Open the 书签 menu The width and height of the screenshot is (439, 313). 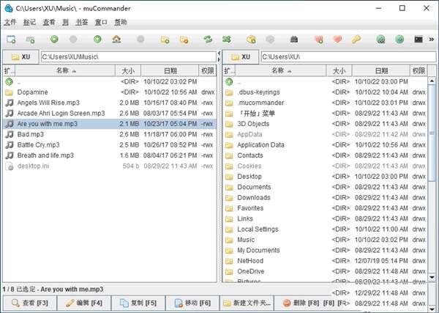[81, 22]
